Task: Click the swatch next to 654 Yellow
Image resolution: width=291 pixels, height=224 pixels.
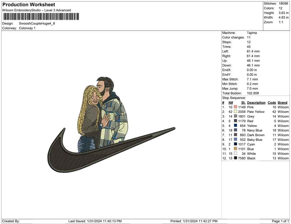Action: [x=235, y=126]
